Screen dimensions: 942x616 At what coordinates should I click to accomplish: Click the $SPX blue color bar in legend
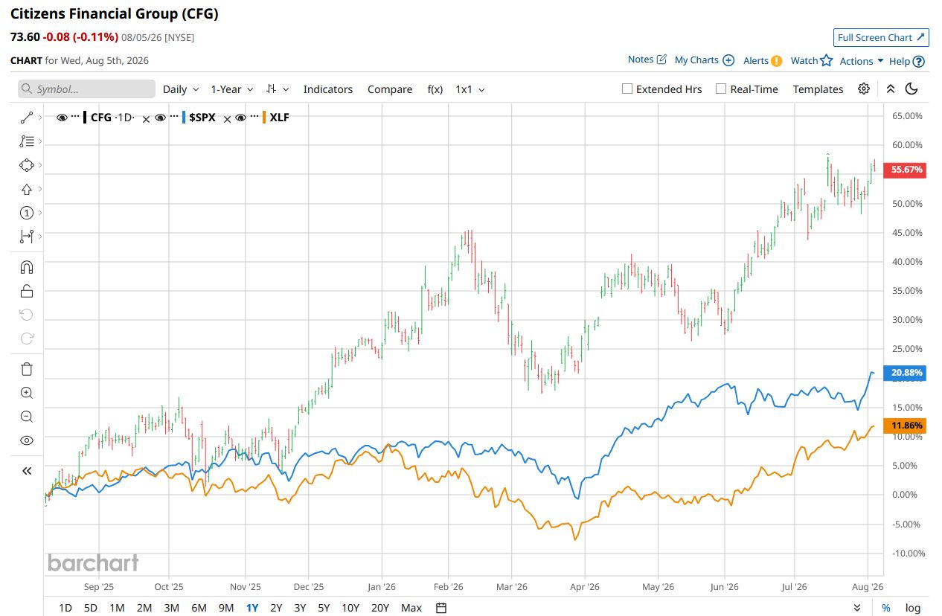tap(184, 118)
